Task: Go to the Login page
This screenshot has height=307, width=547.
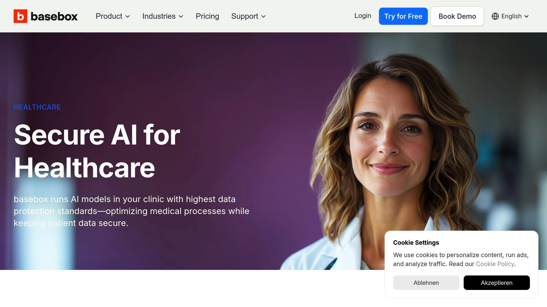Action: [363, 16]
